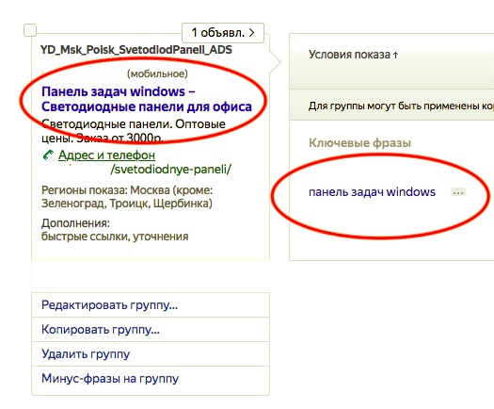The height and width of the screenshot is (409, 494).
Task: Choose 'Редактировать группу...' menu item
Action: pyautogui.click(x=151, y=304)
